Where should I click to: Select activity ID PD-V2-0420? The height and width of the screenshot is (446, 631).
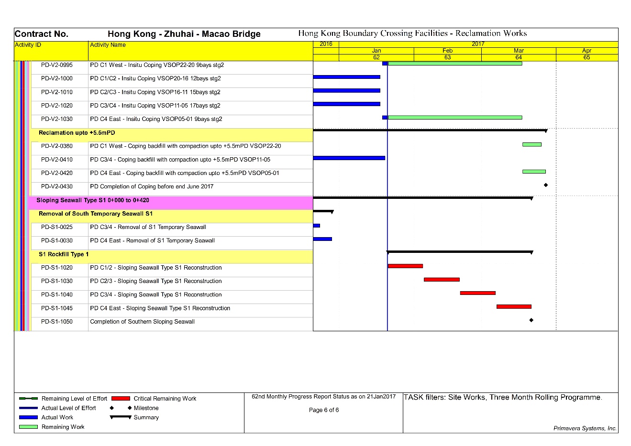(x=57, y=173)
